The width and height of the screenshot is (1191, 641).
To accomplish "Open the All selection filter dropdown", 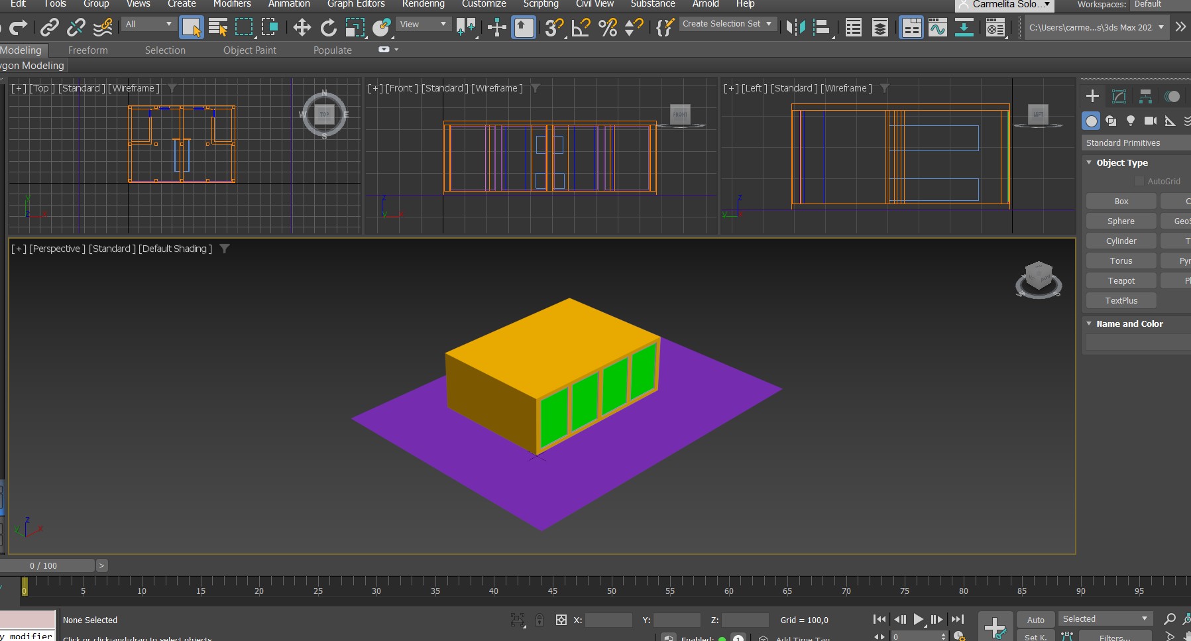I will 148,25.
